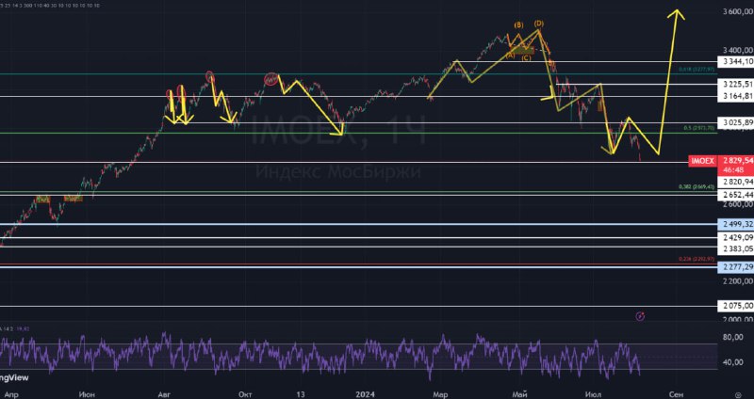
Task: Click the 0.236 Fibonacci level label in red
Action: coord(697,259)
